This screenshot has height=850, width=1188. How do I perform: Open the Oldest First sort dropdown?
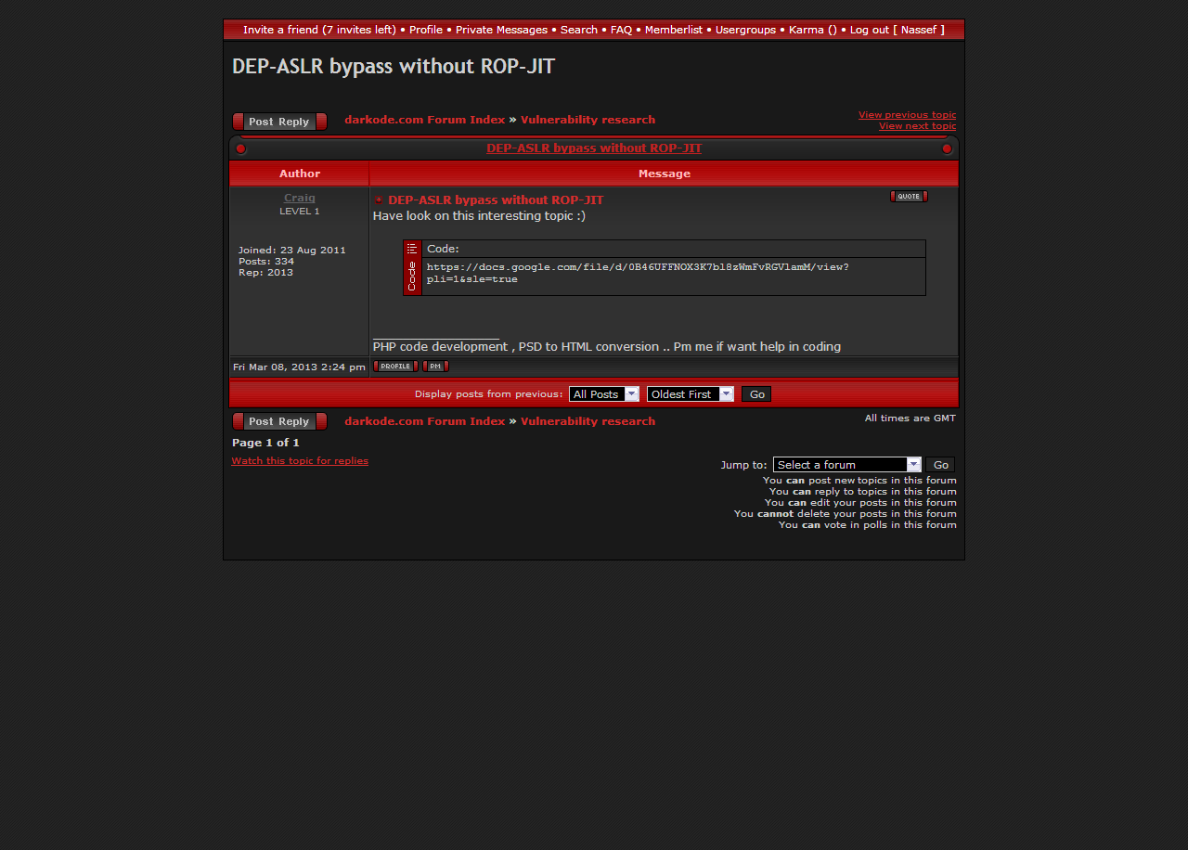[690, 394]
